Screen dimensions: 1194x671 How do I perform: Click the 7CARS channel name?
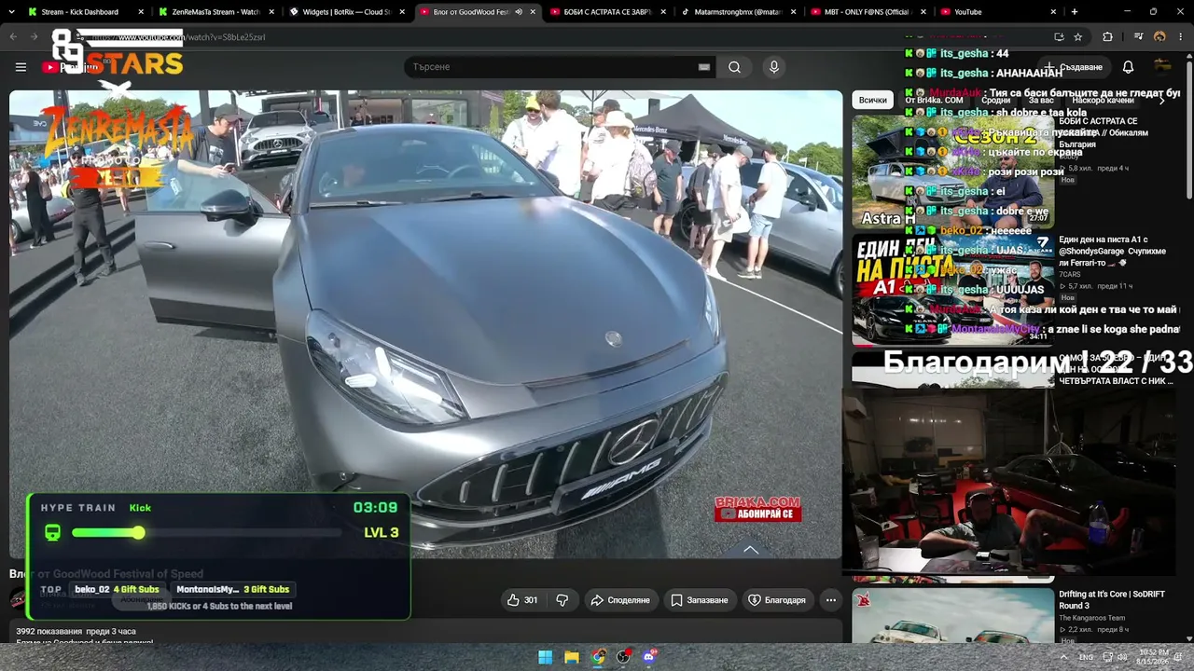(1070, 275)
